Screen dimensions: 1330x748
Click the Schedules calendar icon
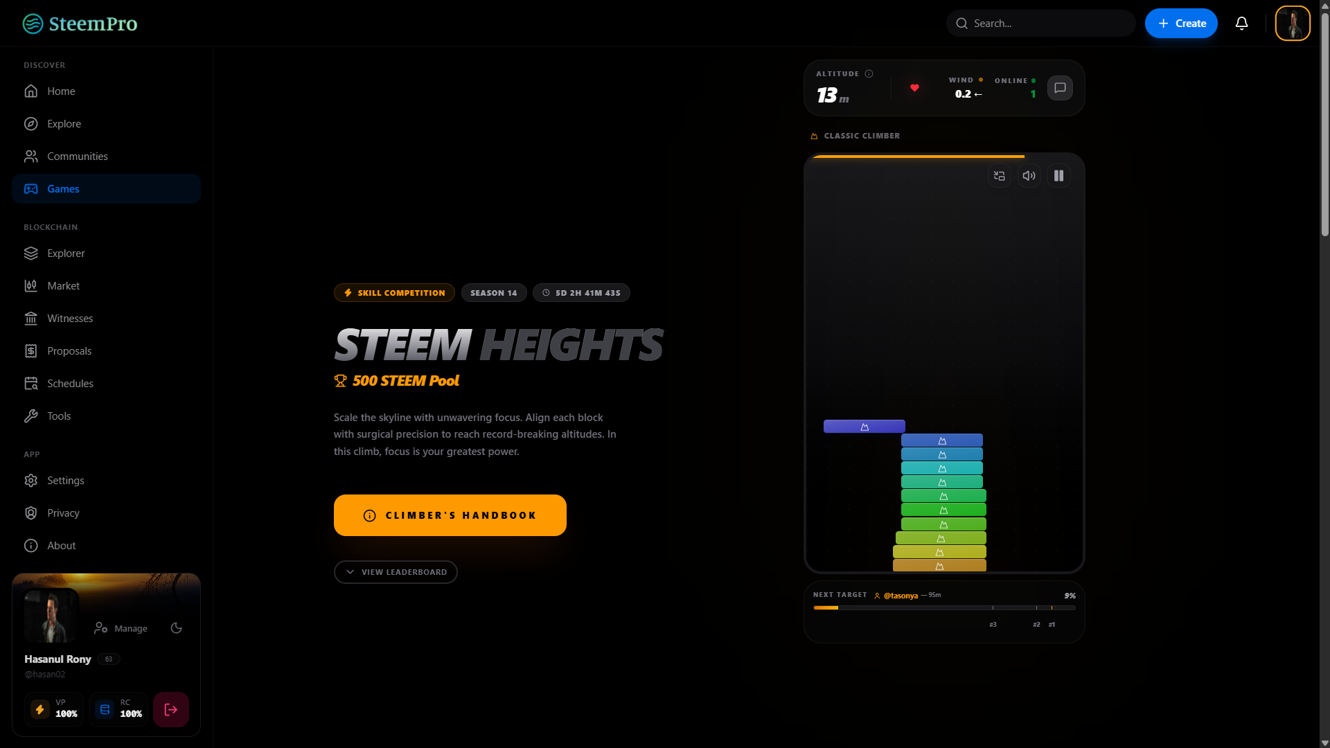click(30, 384)
